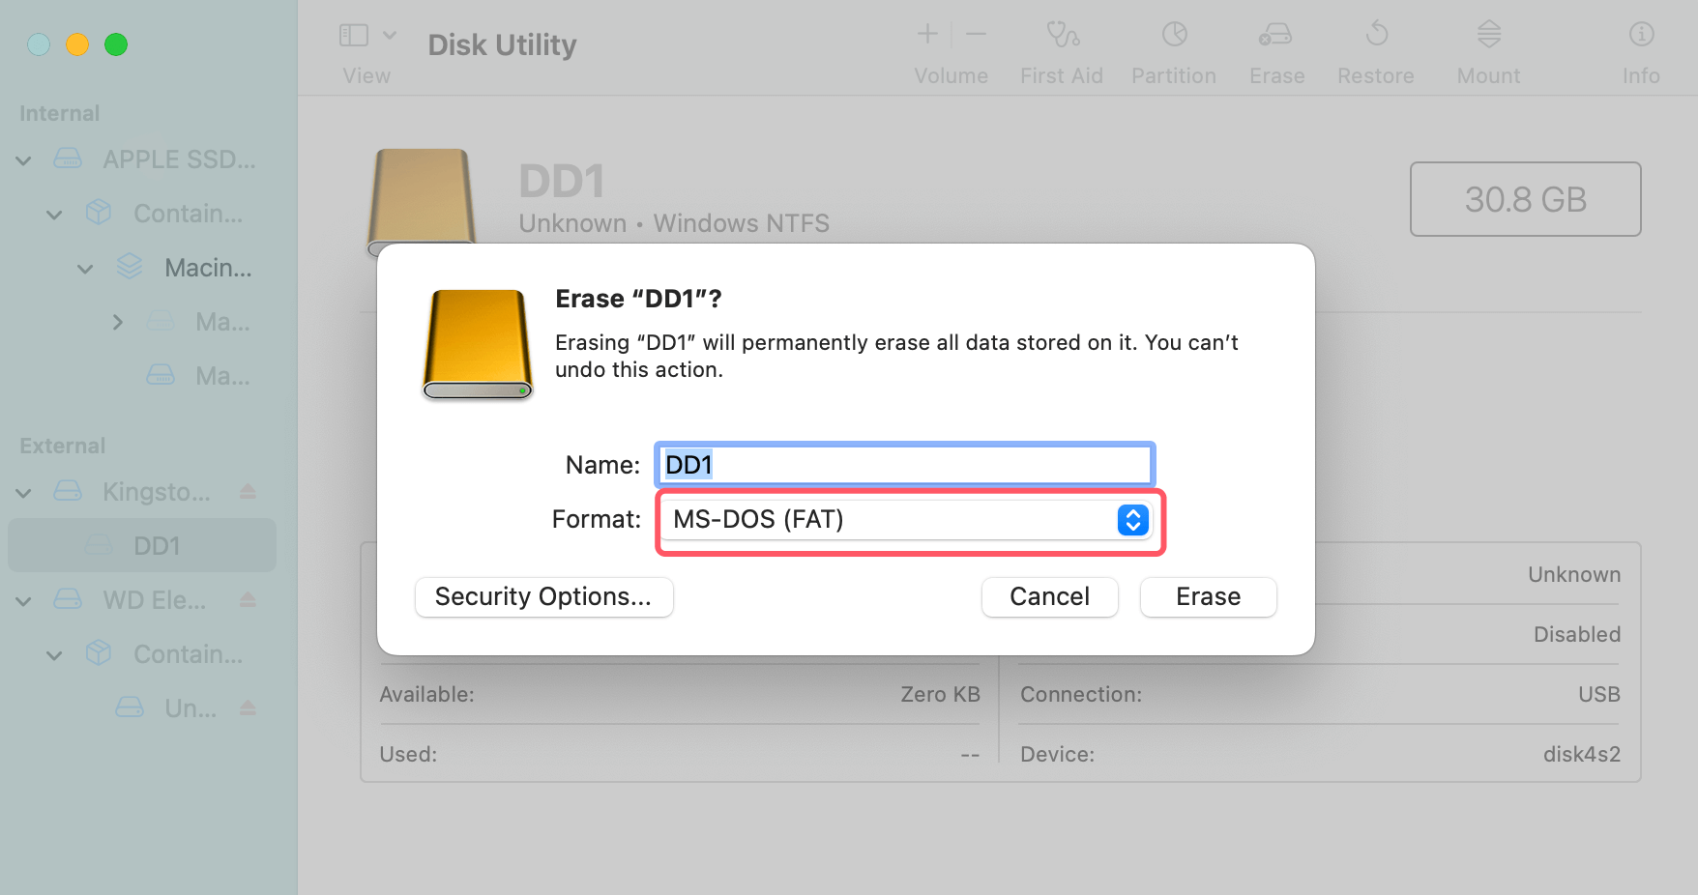Select the Erase toolbar icon
Image resolution: width=1698 pixels, height=895 pixels.
1275,48
